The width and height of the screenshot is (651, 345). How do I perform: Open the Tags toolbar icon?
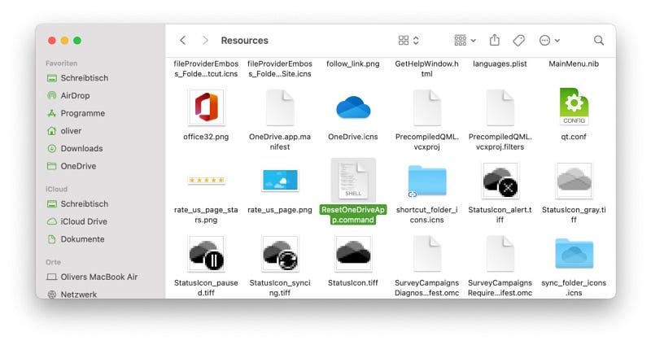[x=519, y=40]
